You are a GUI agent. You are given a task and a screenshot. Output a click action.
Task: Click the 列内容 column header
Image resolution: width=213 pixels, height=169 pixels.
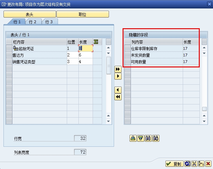tap(157, 42)
